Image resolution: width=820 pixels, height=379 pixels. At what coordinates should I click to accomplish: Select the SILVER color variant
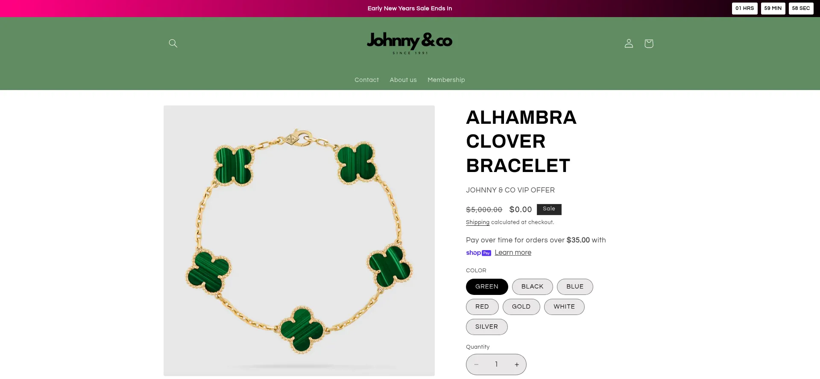click(x=486, y=327)
